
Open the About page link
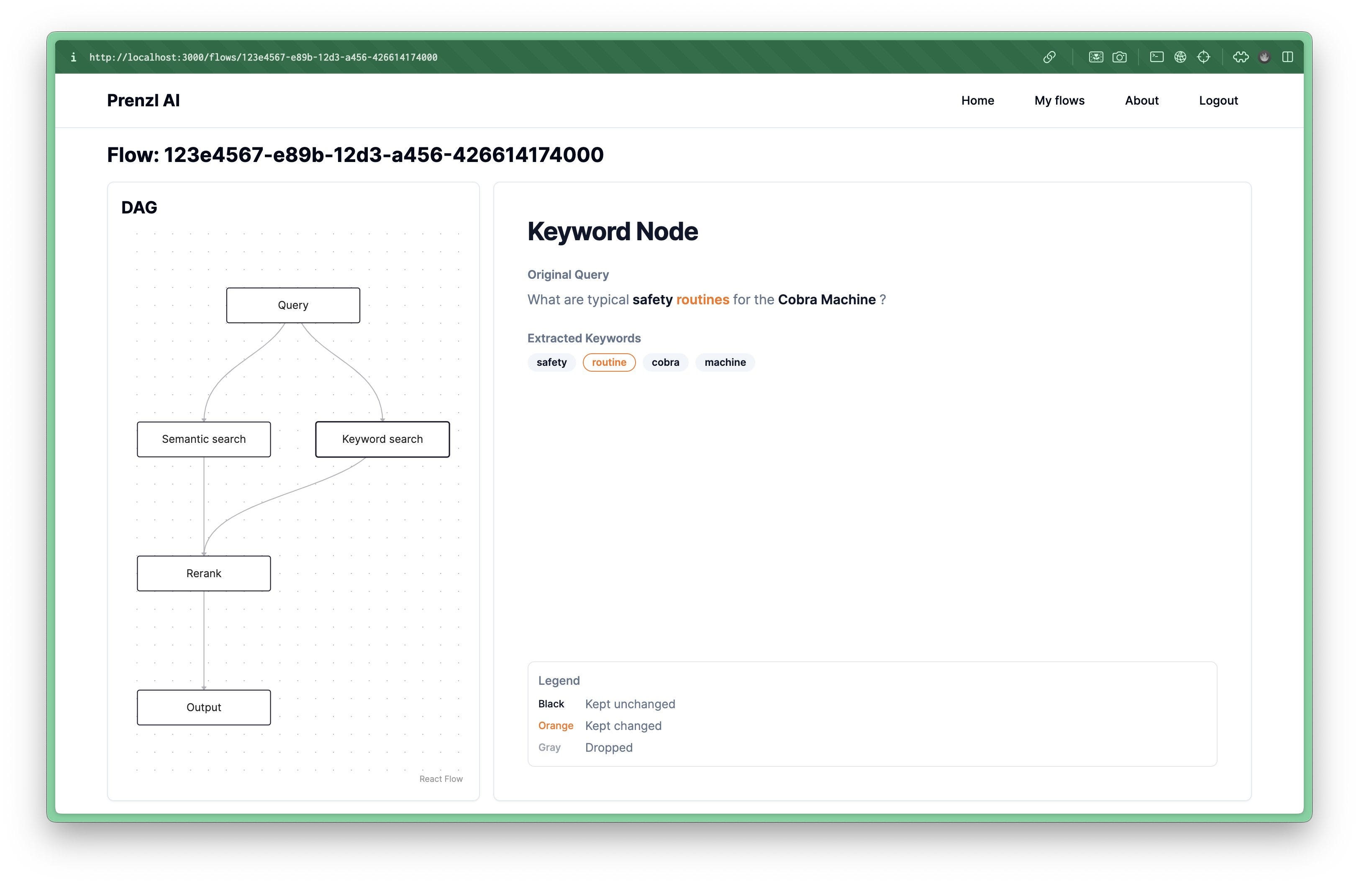coord(1141,100)
